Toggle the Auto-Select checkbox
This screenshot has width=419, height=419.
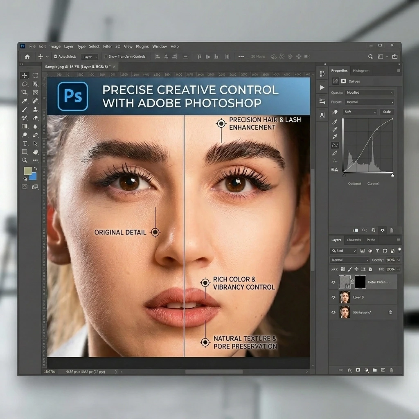pos(55,56)
